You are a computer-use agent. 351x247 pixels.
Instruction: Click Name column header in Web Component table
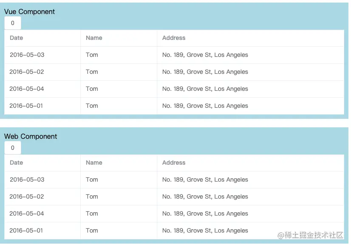click(x=94, y=163)
